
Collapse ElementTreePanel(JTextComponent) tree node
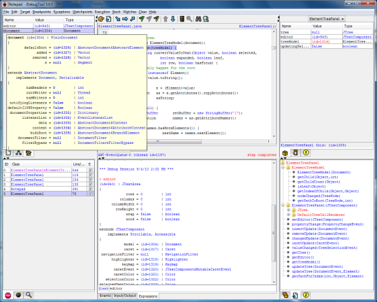point(283,206)
